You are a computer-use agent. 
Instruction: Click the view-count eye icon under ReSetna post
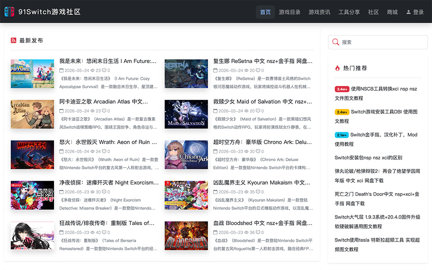click(x=246, y=70)
